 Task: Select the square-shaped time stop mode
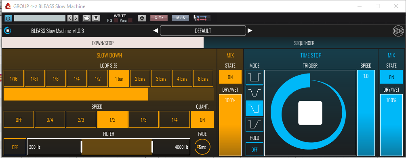pyautogui.click(x=255, y=77)
